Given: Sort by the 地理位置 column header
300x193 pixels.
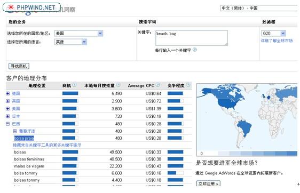Looking at the screenshot, I should [x=37, y=86].
